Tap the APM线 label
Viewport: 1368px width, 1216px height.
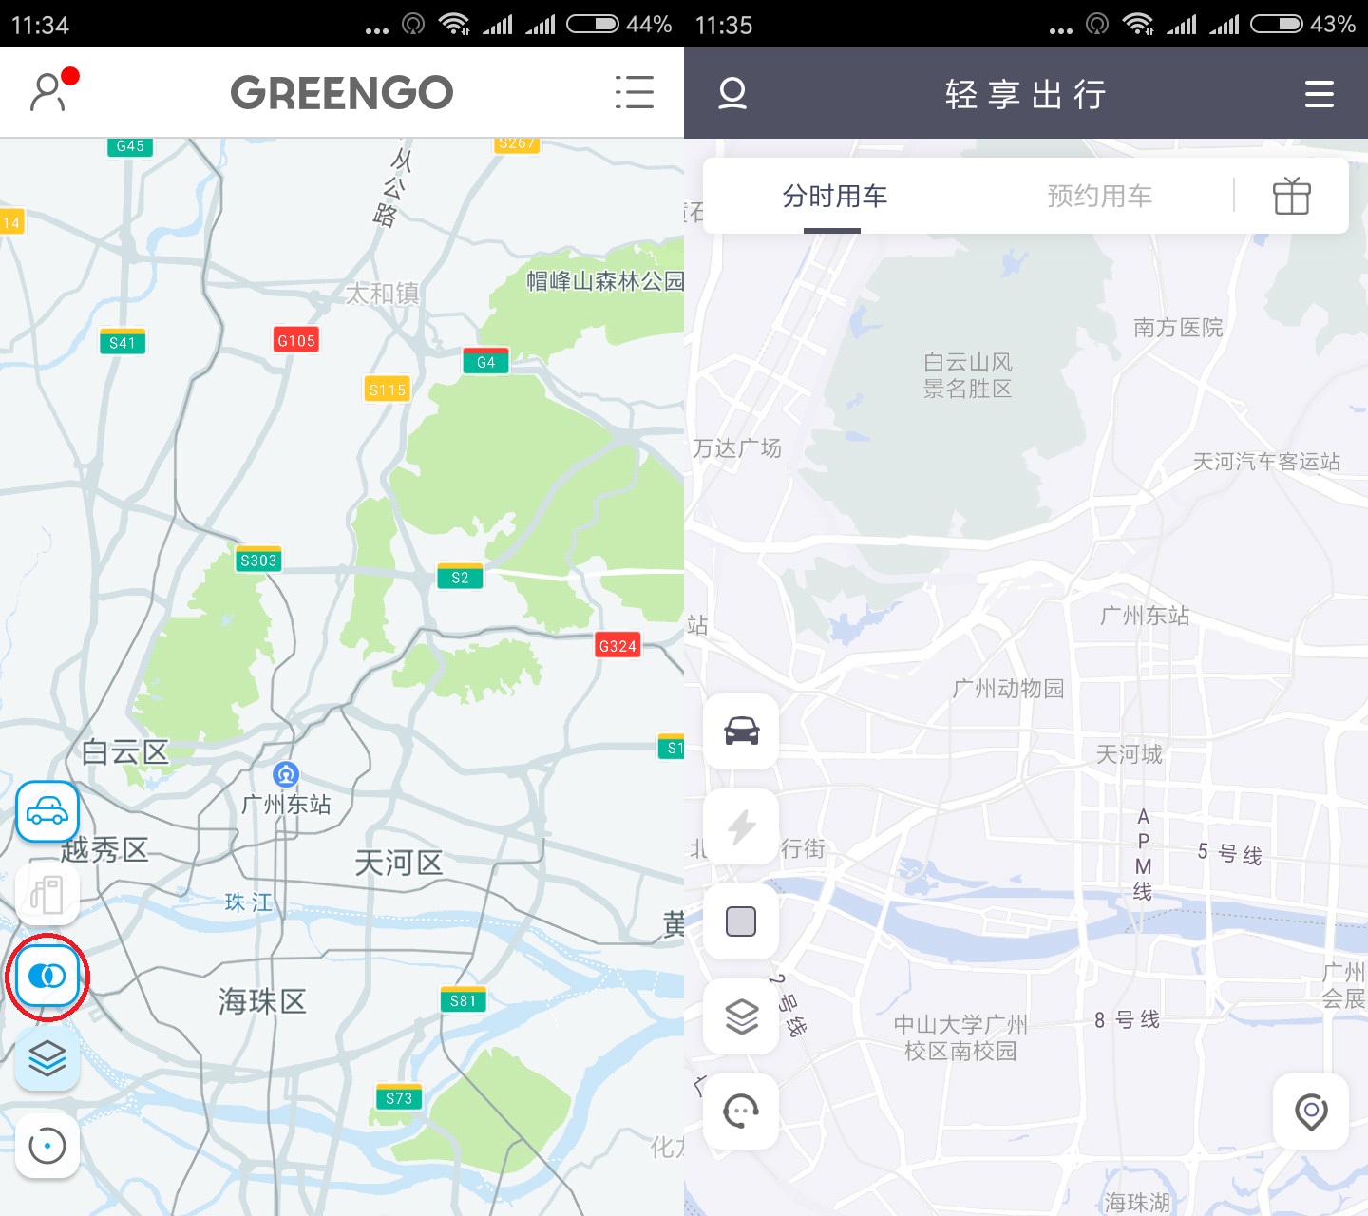coord(1143,854)
